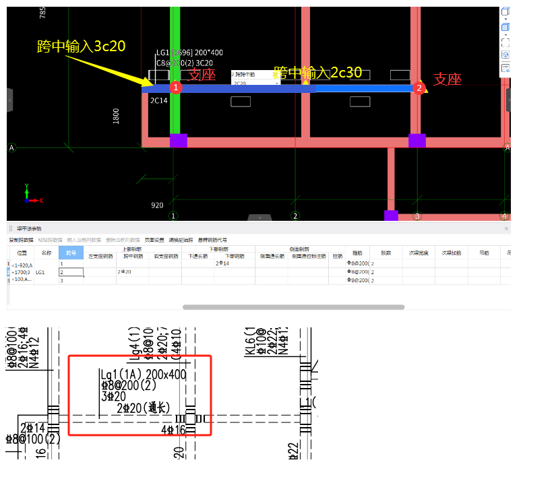The height and width of the screenshot is (485, 554).
Task: Open 页面设置 option
Action: coord(154,240)
